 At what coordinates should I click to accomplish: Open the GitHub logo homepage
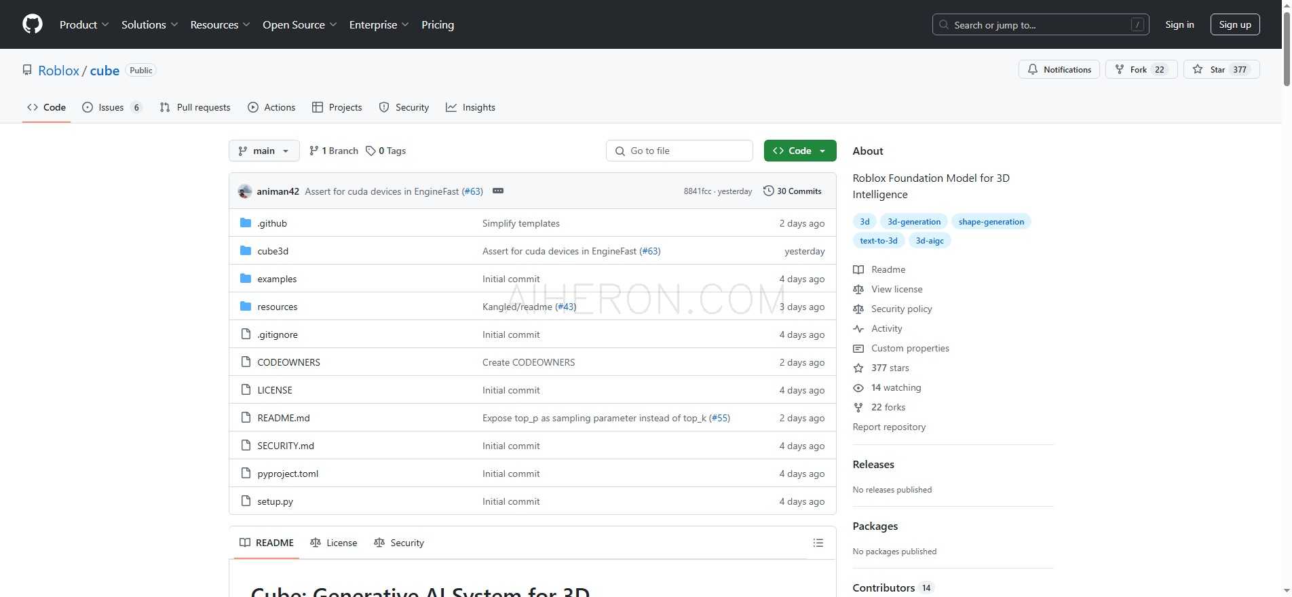pyautogui.click(x=33, y=24)
